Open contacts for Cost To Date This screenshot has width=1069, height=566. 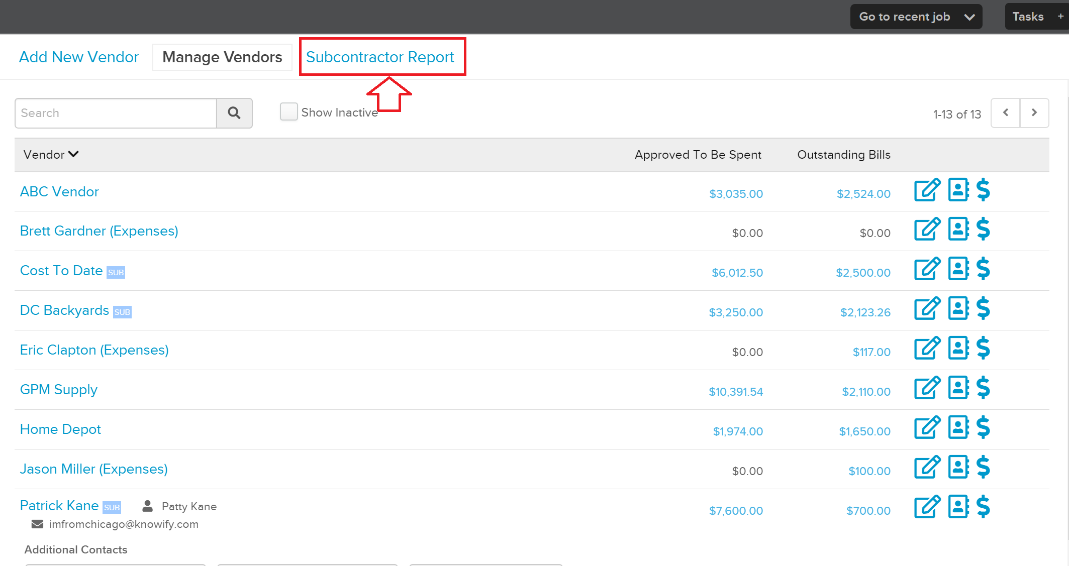[x=958, y=268]
